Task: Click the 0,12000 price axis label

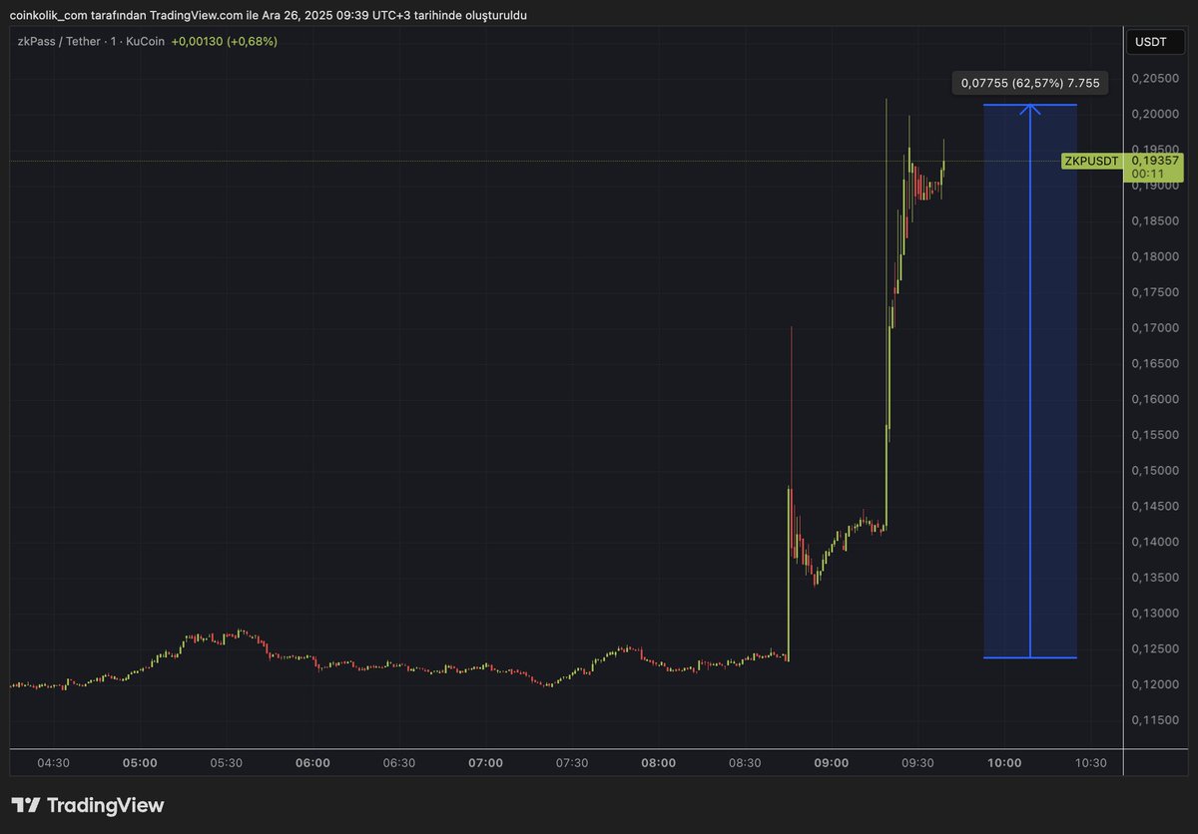Action: point(1156,685)
